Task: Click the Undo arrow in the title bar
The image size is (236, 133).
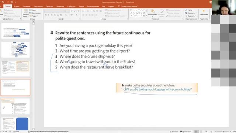Action: coord(3,2)
